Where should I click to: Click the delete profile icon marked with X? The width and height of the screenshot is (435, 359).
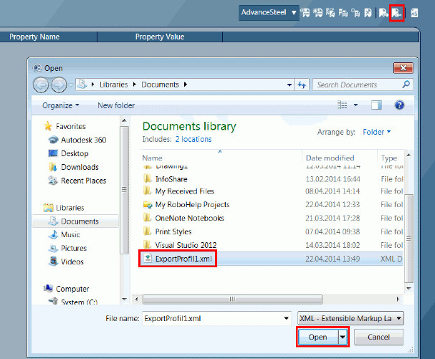click(368, 13)
